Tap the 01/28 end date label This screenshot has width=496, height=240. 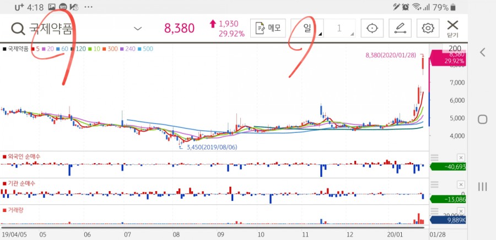click(x=436, y=235)
